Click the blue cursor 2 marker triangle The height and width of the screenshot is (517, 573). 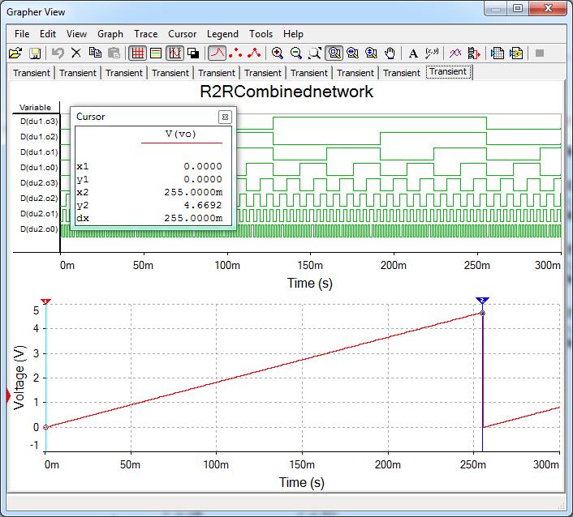(482, 301)
